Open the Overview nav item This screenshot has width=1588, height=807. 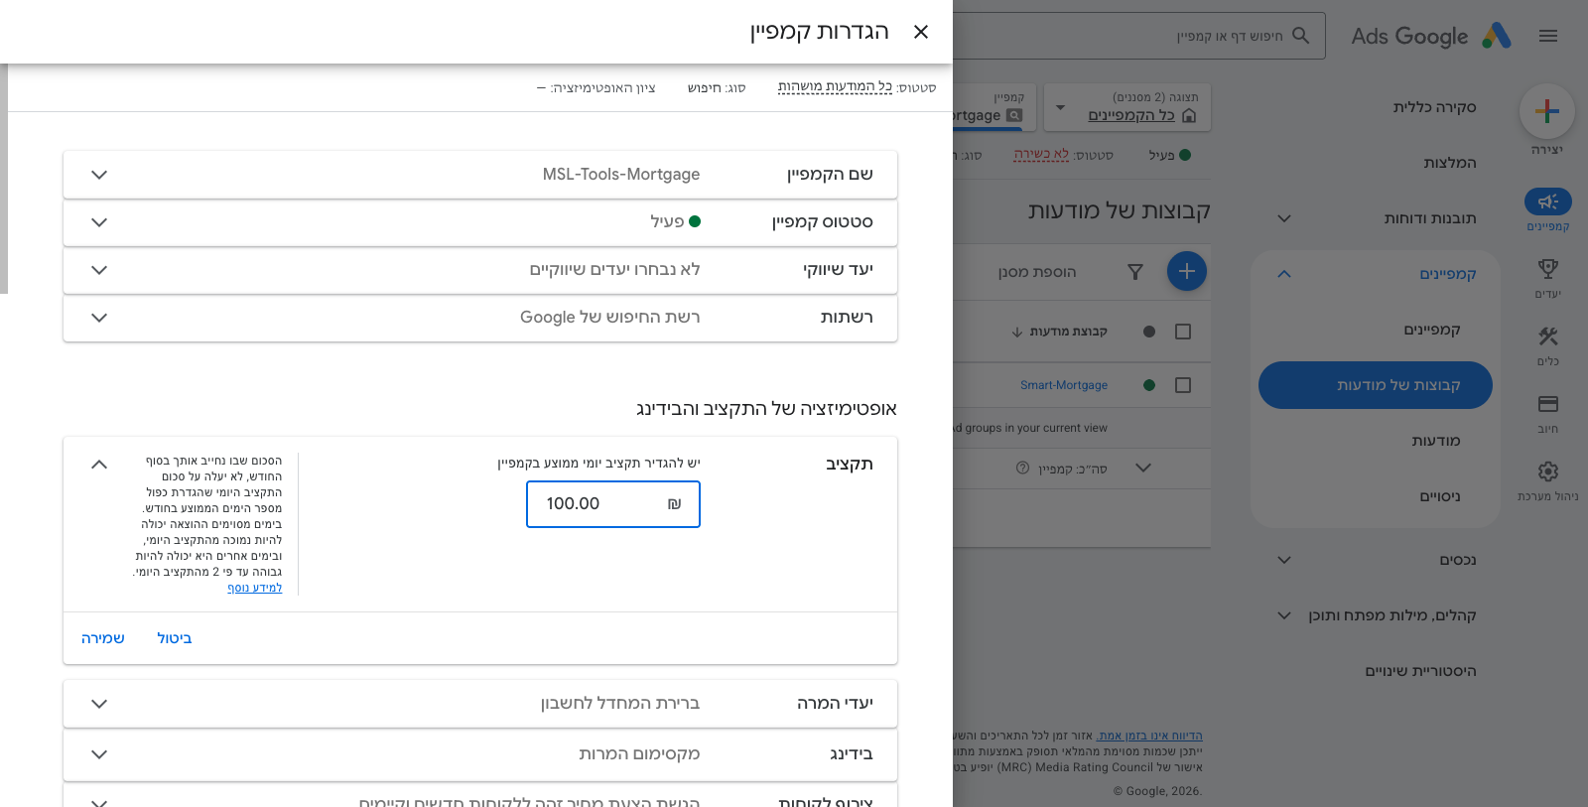(x=1434, y=107)
